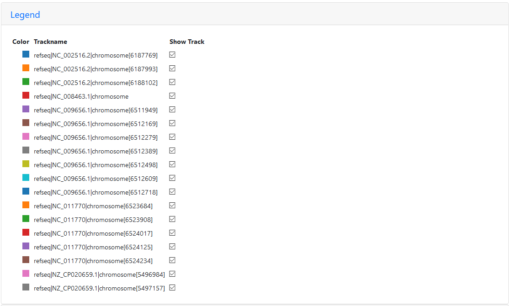Click the blue swatch for NC_009656.1 chromosome[6512718]

(26, 191)
